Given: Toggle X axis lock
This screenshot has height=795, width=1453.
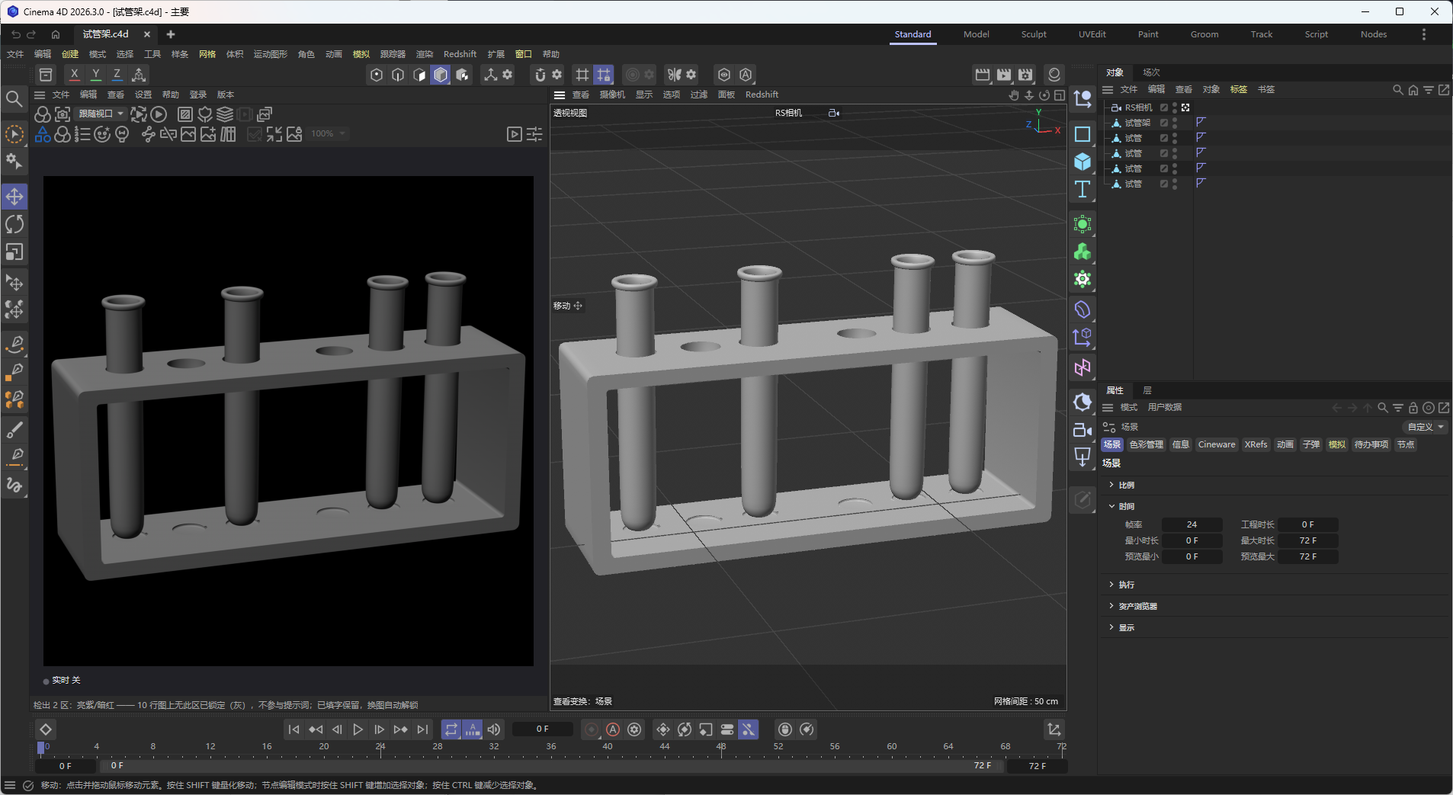Looking at the screenshot, I should point(74,75).
